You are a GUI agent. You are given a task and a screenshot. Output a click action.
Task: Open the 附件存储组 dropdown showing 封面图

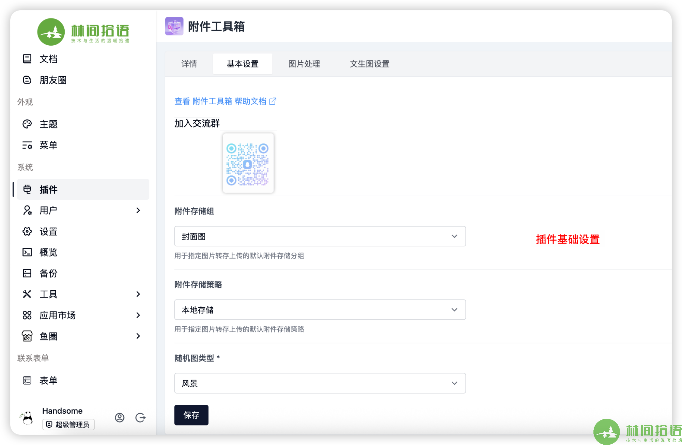coord(320,236)
